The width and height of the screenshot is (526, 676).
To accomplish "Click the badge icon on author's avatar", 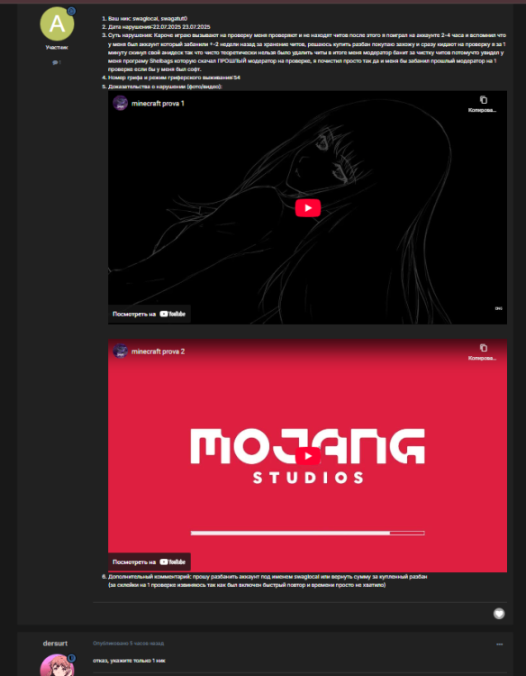I will [71, 11].
